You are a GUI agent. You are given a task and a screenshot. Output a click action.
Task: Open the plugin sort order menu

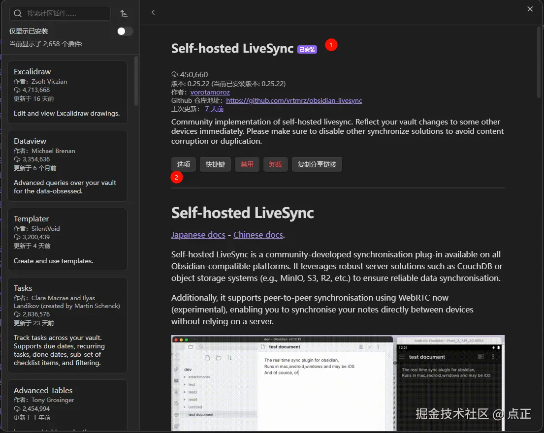point(124,13)
